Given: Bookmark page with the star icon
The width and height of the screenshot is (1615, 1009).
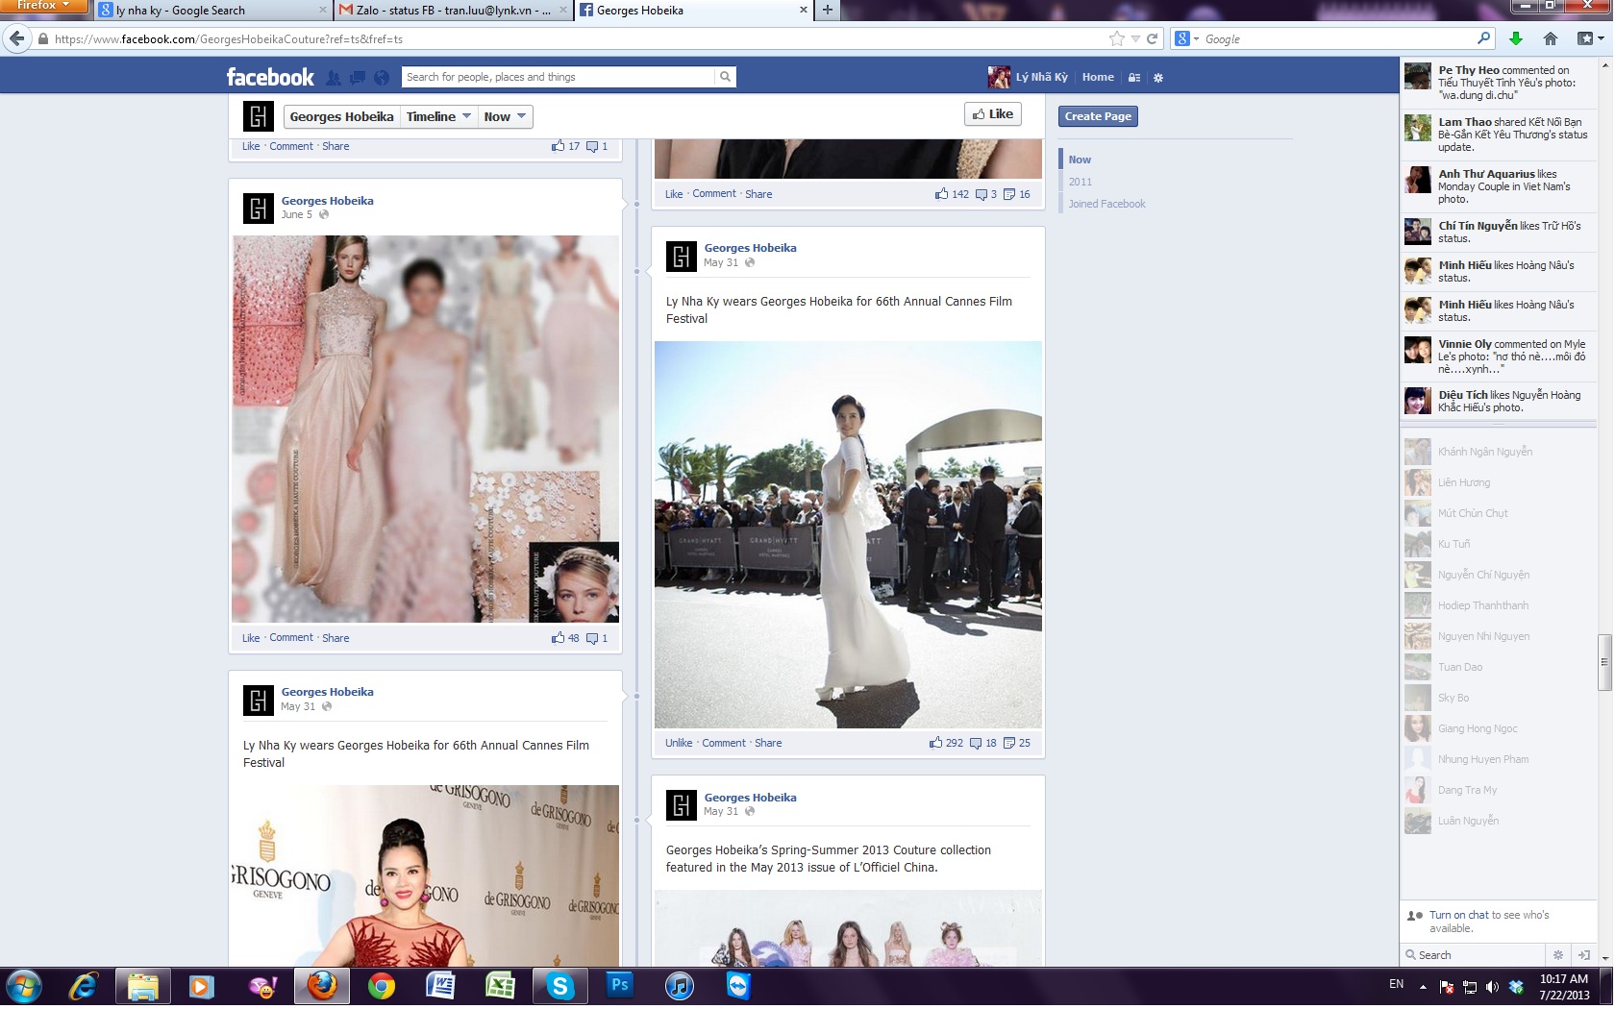Looking at the screenshot, I should pyautogui.click(x=1116, y=38).
